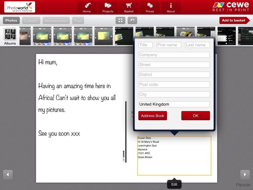This screenshot has height=190, width=253.
Task: Click the Add to basket button
Action: click(x=234, y=20)
